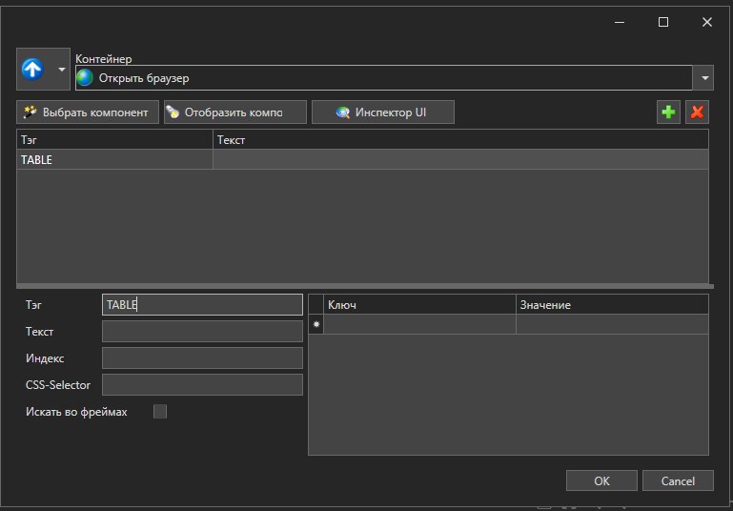
Task: Click the blue up-arrow parent container icon
Action: (x=32, y=70)
